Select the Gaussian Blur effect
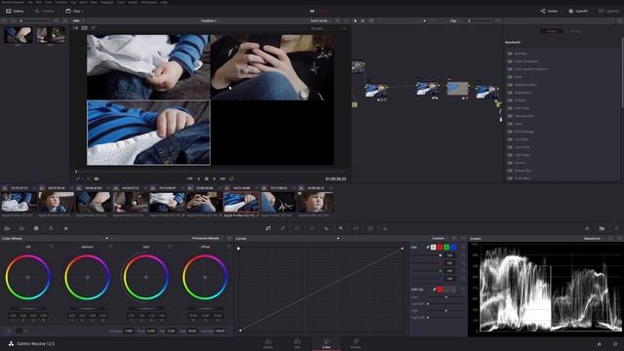Screen dimensions: 624x351 coord(525,116)
